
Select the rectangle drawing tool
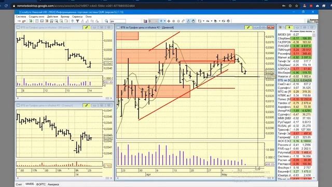pyautogui.click(x=200, y=21)
